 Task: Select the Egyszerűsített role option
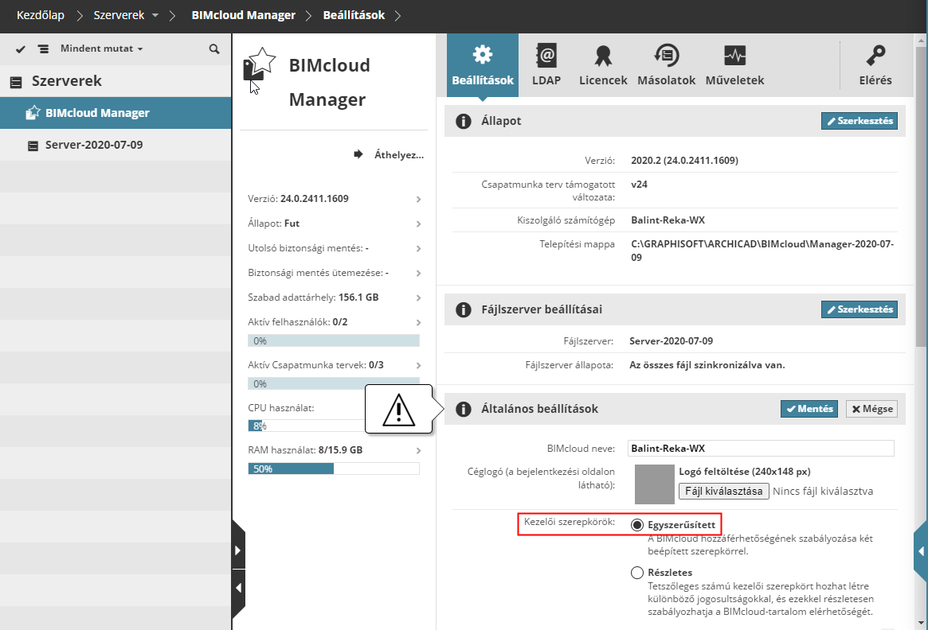coord(636,525)
